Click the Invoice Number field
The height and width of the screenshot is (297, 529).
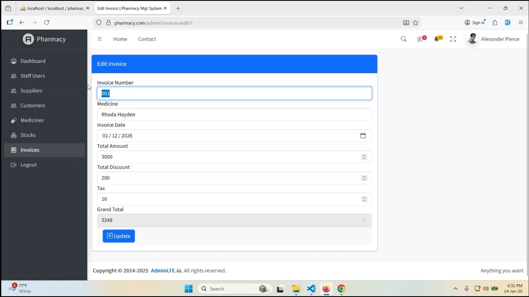click(x=234, y=93)
